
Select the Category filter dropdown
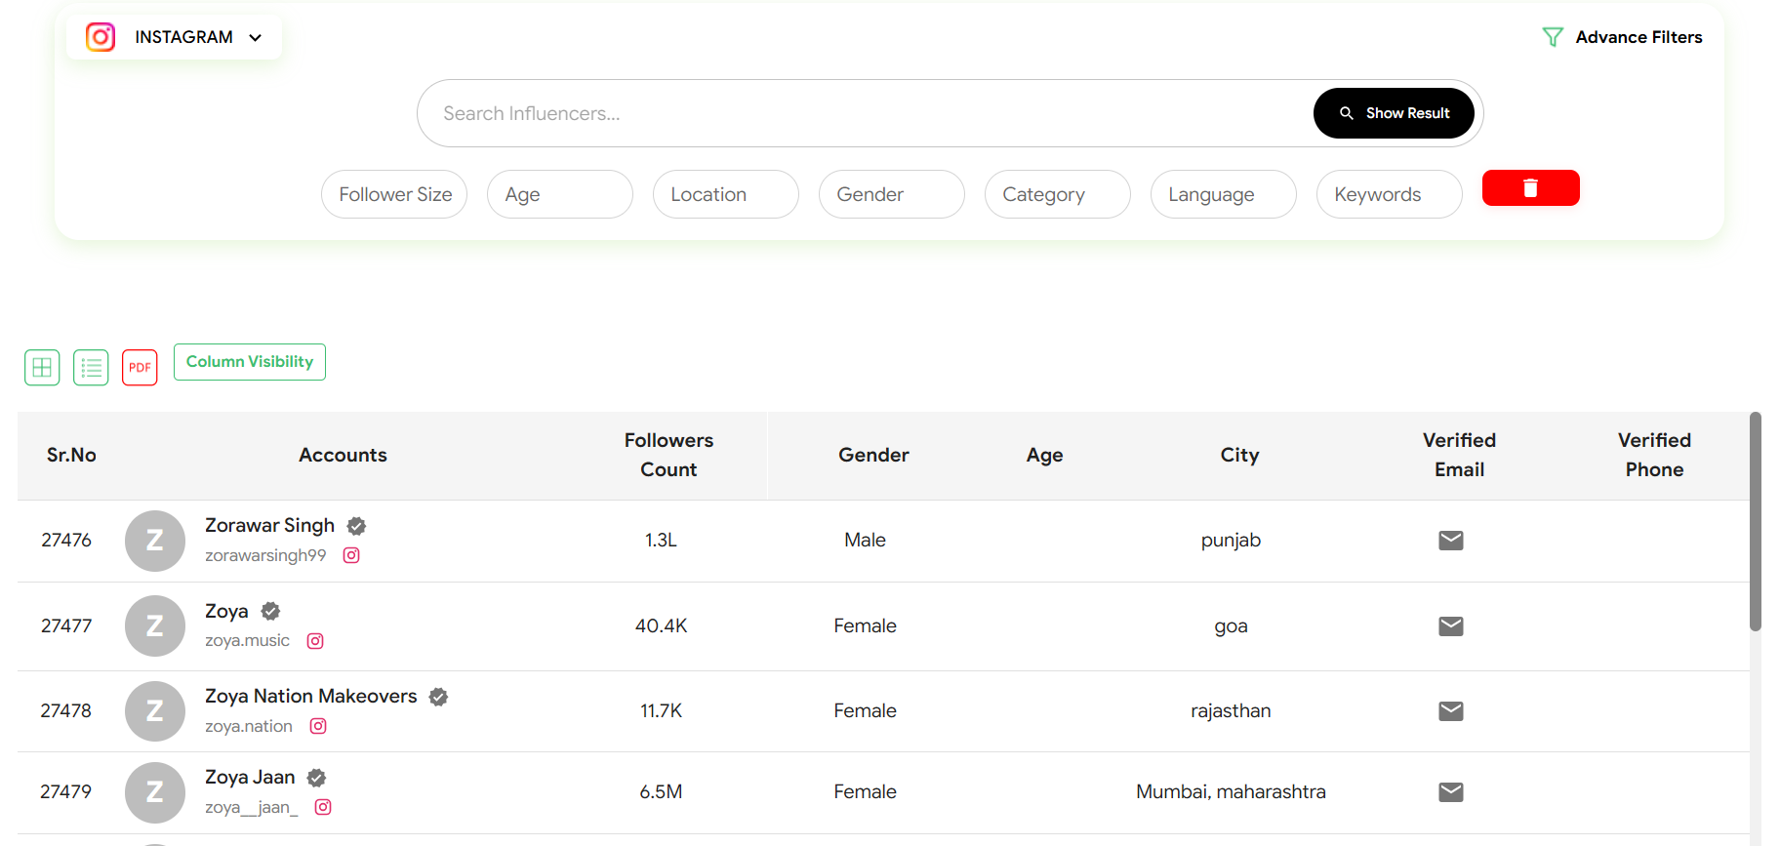[1057, 194]
